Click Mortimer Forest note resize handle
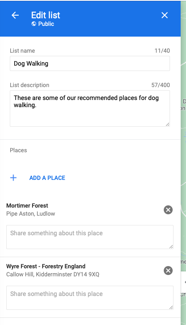This screenshot has height=325, width=186. pyautogui.click(x=171, y=246)
